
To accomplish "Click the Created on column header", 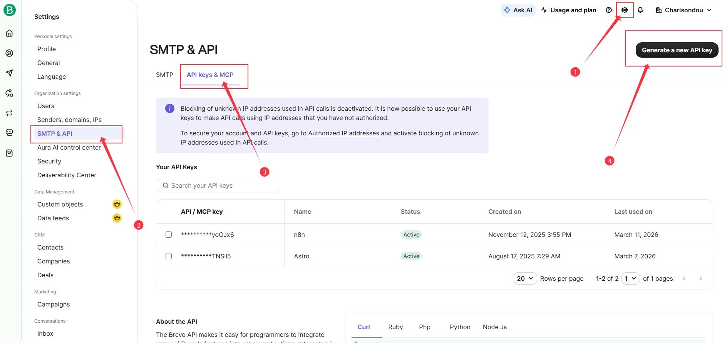I will click(504, 211).
